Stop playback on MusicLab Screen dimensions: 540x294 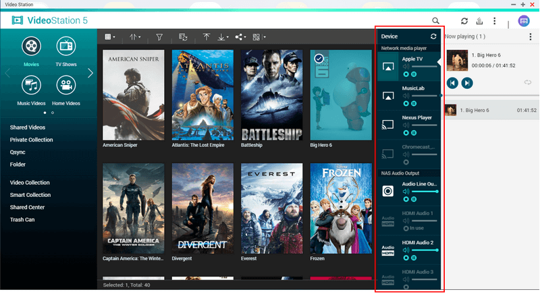pos(406,103)
